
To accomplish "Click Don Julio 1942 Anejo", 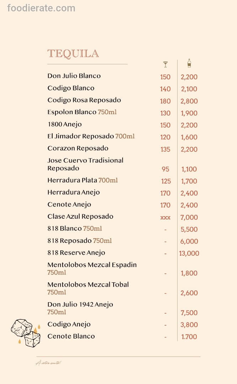I will coord(80,308).
